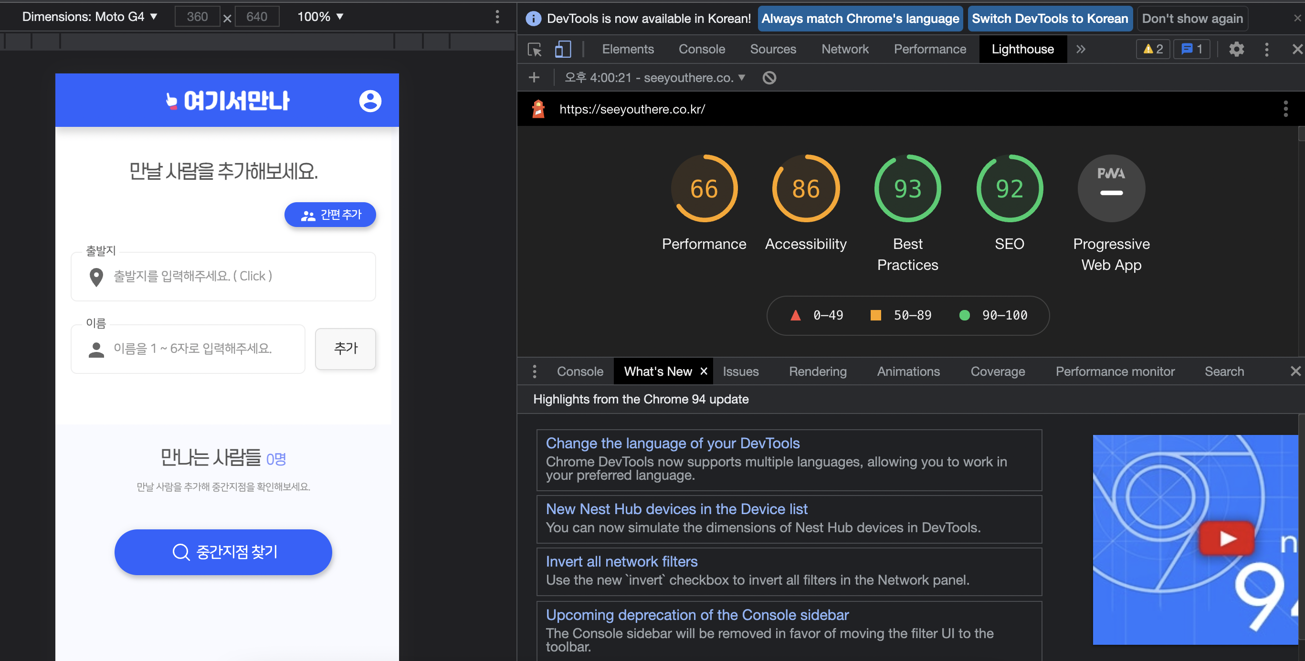Close the What's New drawer tab
This screenshot has height=661, width=1305.
704,371
